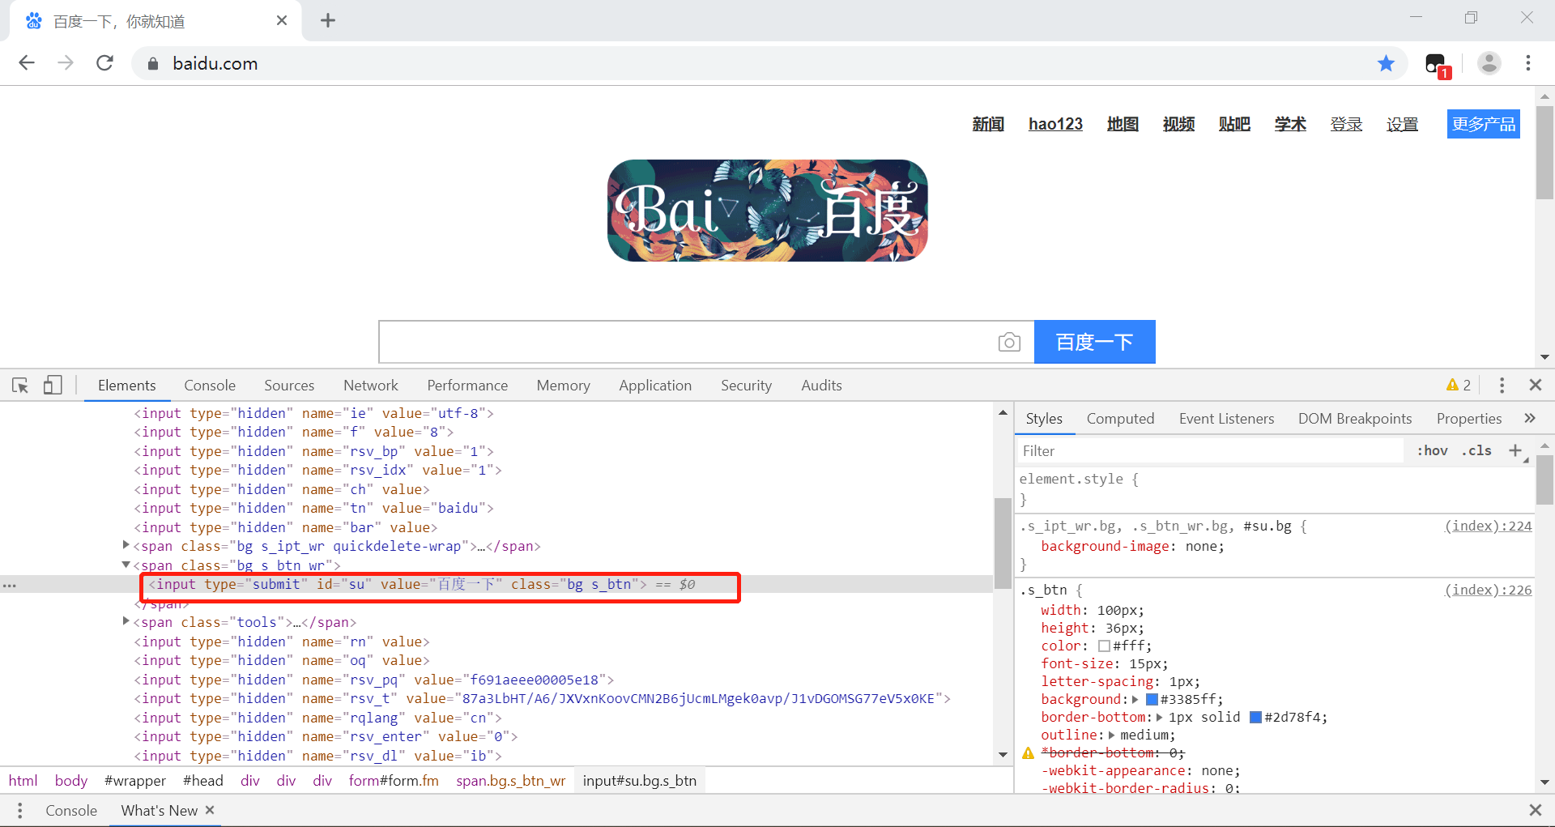Screen dimensions: 1555x827
Task: Reload the baidu.com page
Action: (104, 63)
